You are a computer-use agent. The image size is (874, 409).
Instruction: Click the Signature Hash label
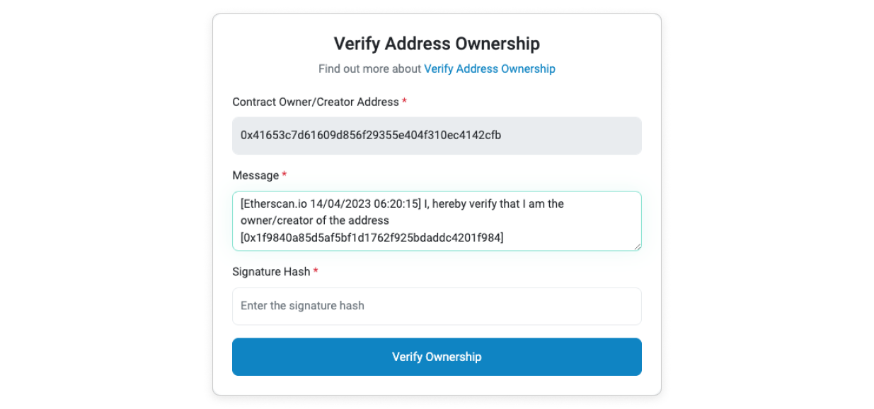coord(271,272)
